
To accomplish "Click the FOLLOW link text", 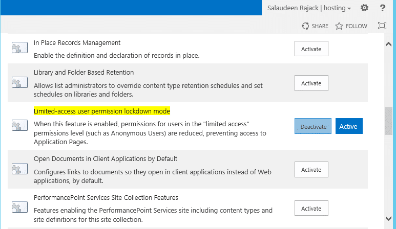I will (356, 26).
